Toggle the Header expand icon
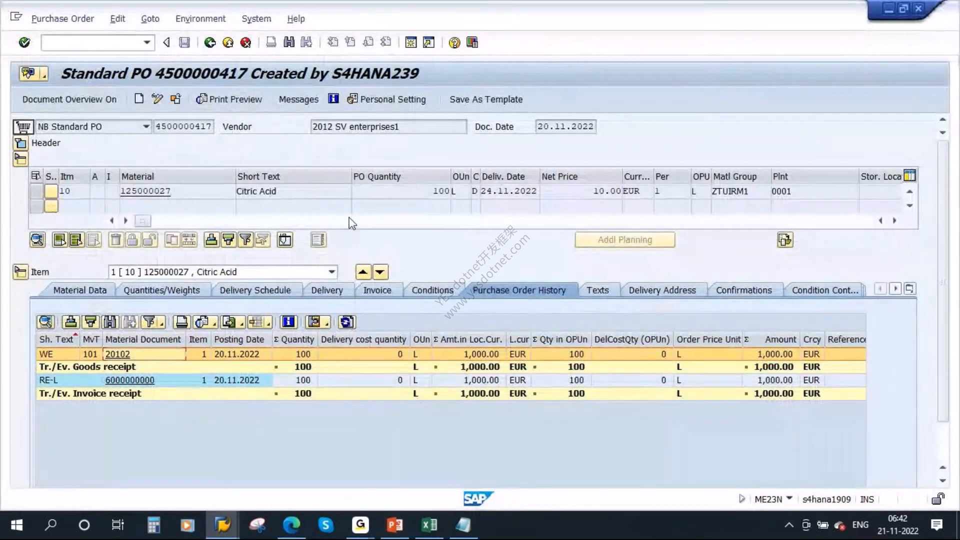 [x=20, y=143]
